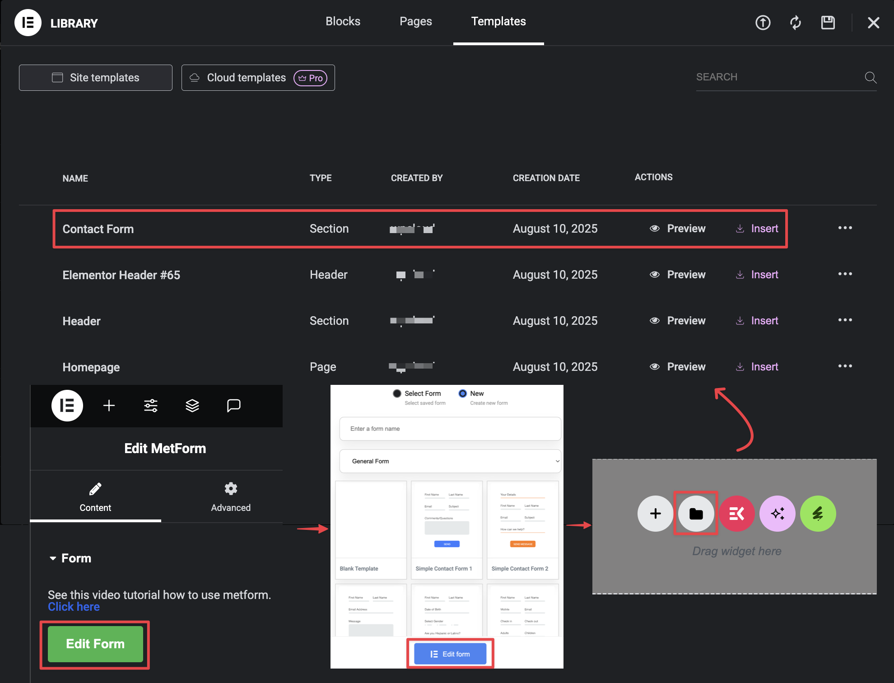The width and height of the screenshot is (894, 683).
Task: Preview the Elementor Header #65 template
Action: [677, 275]
